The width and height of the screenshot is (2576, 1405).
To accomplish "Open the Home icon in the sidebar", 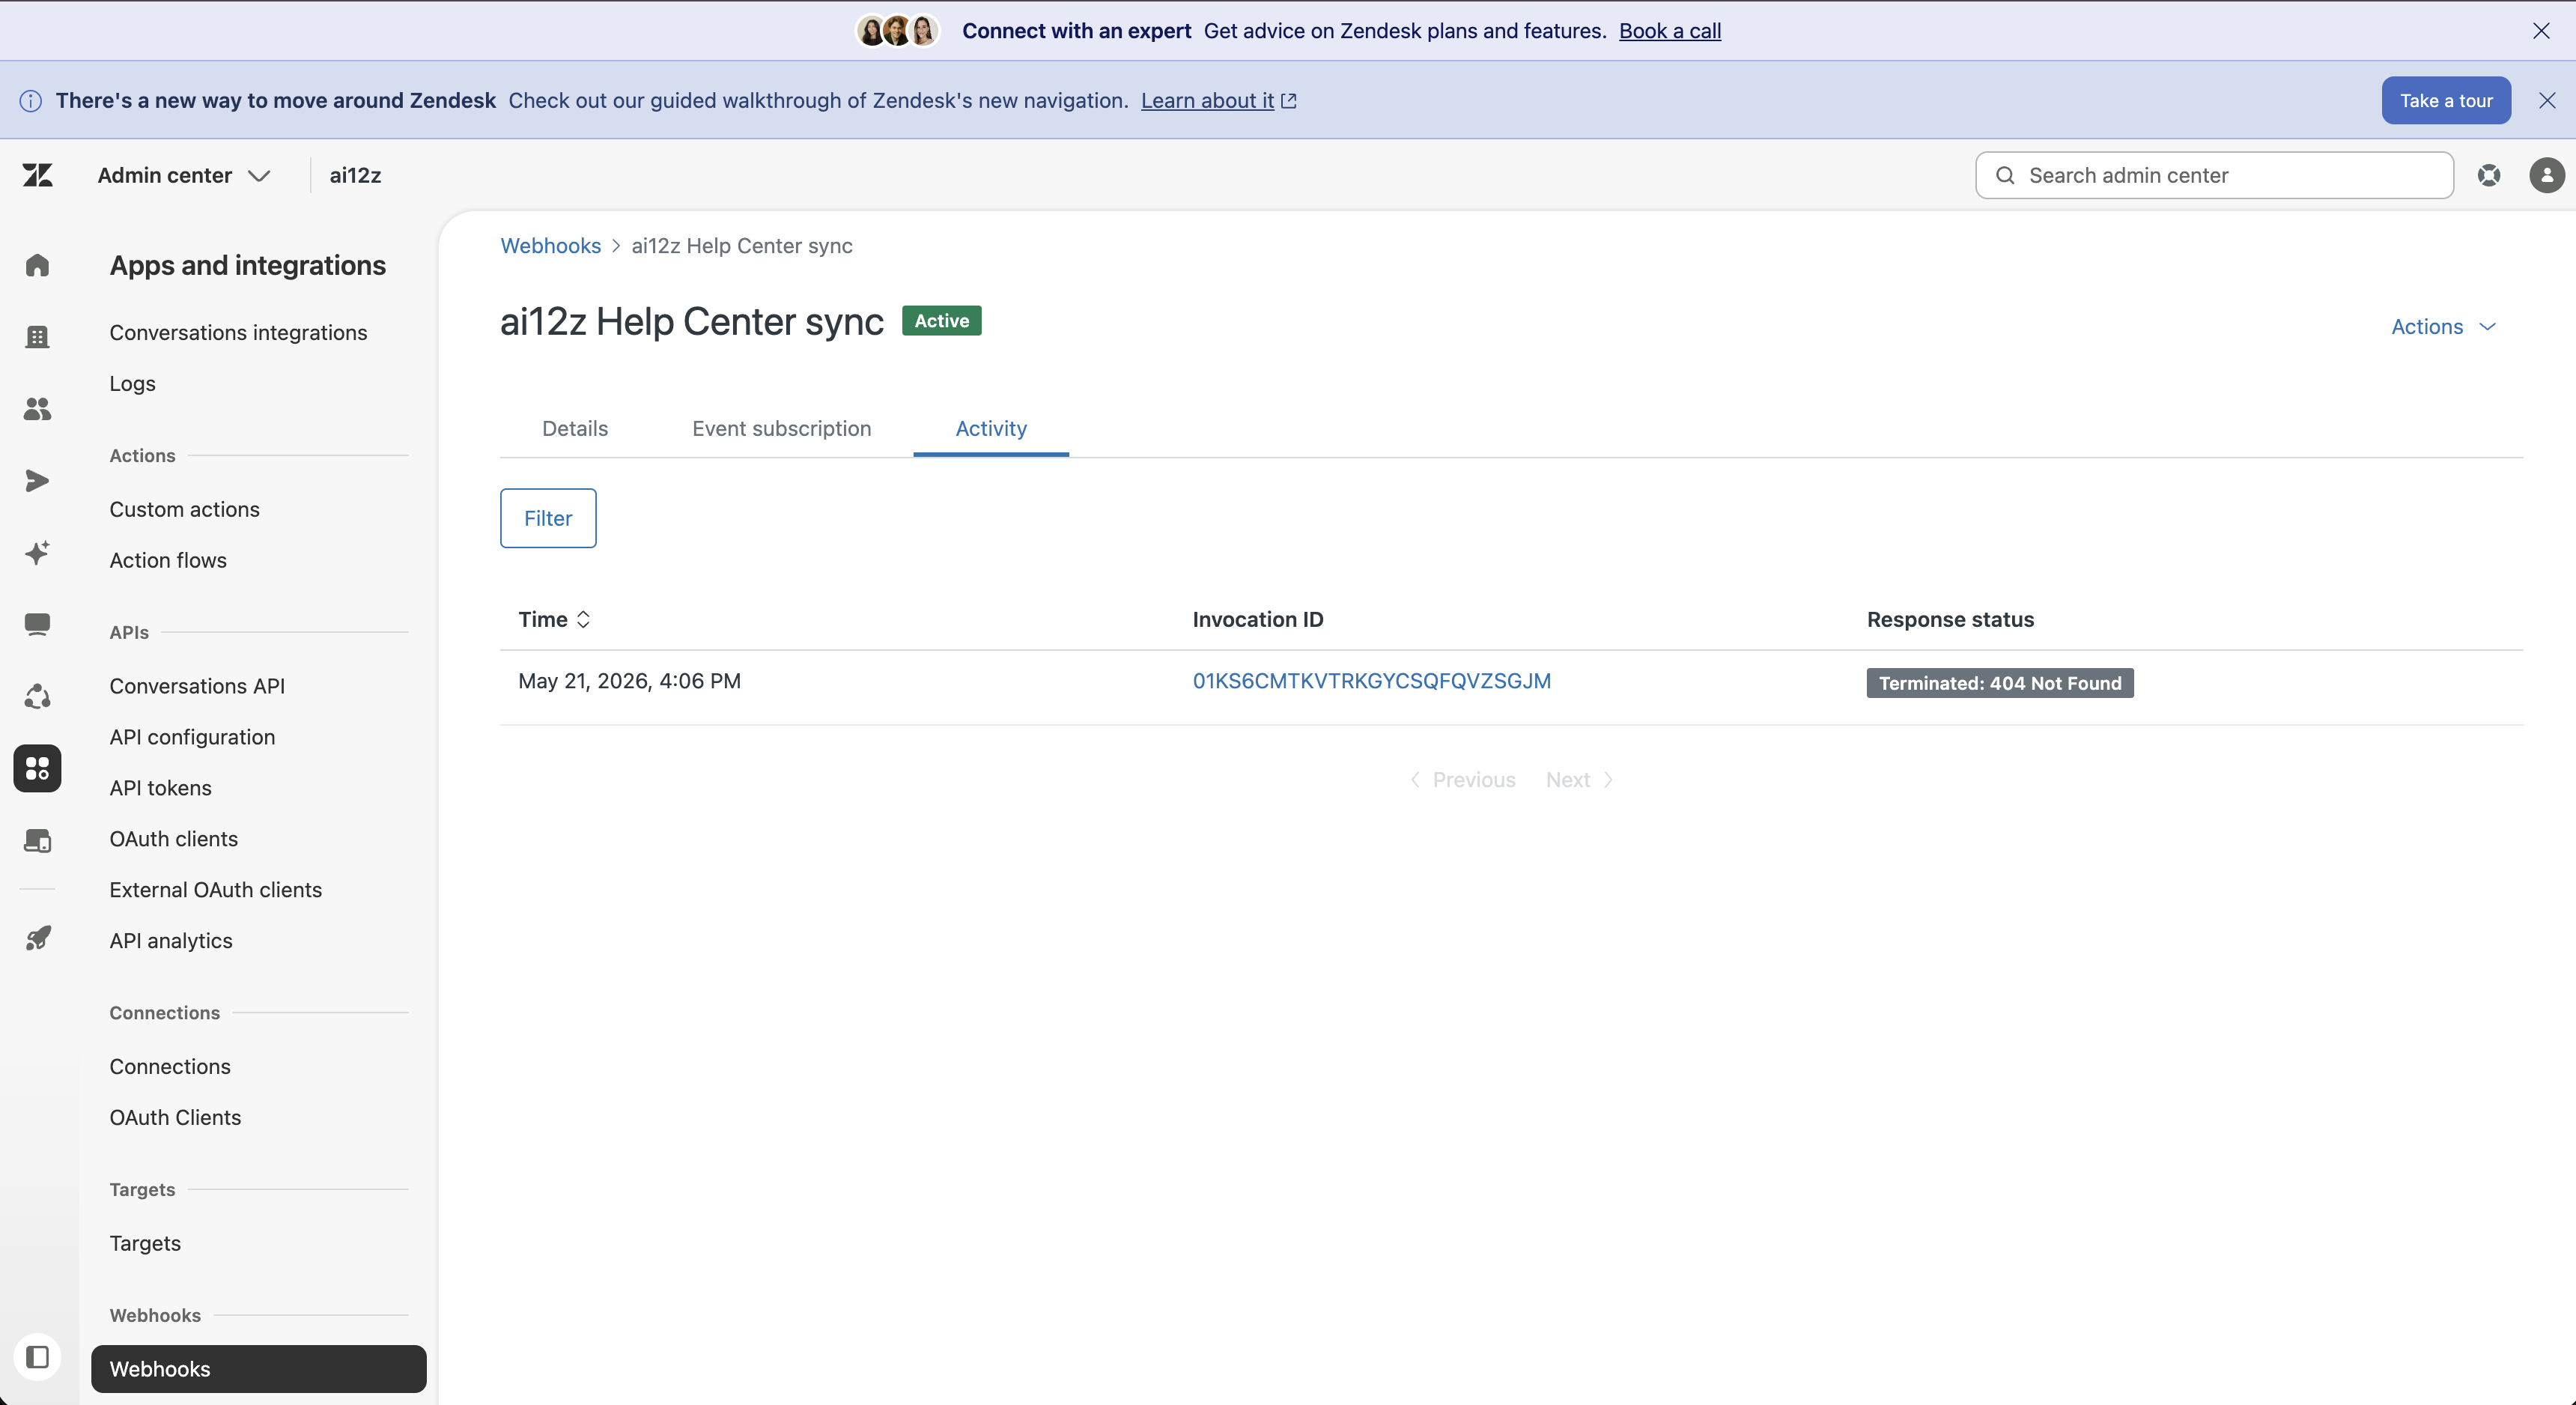I will (x=37, y=265).
